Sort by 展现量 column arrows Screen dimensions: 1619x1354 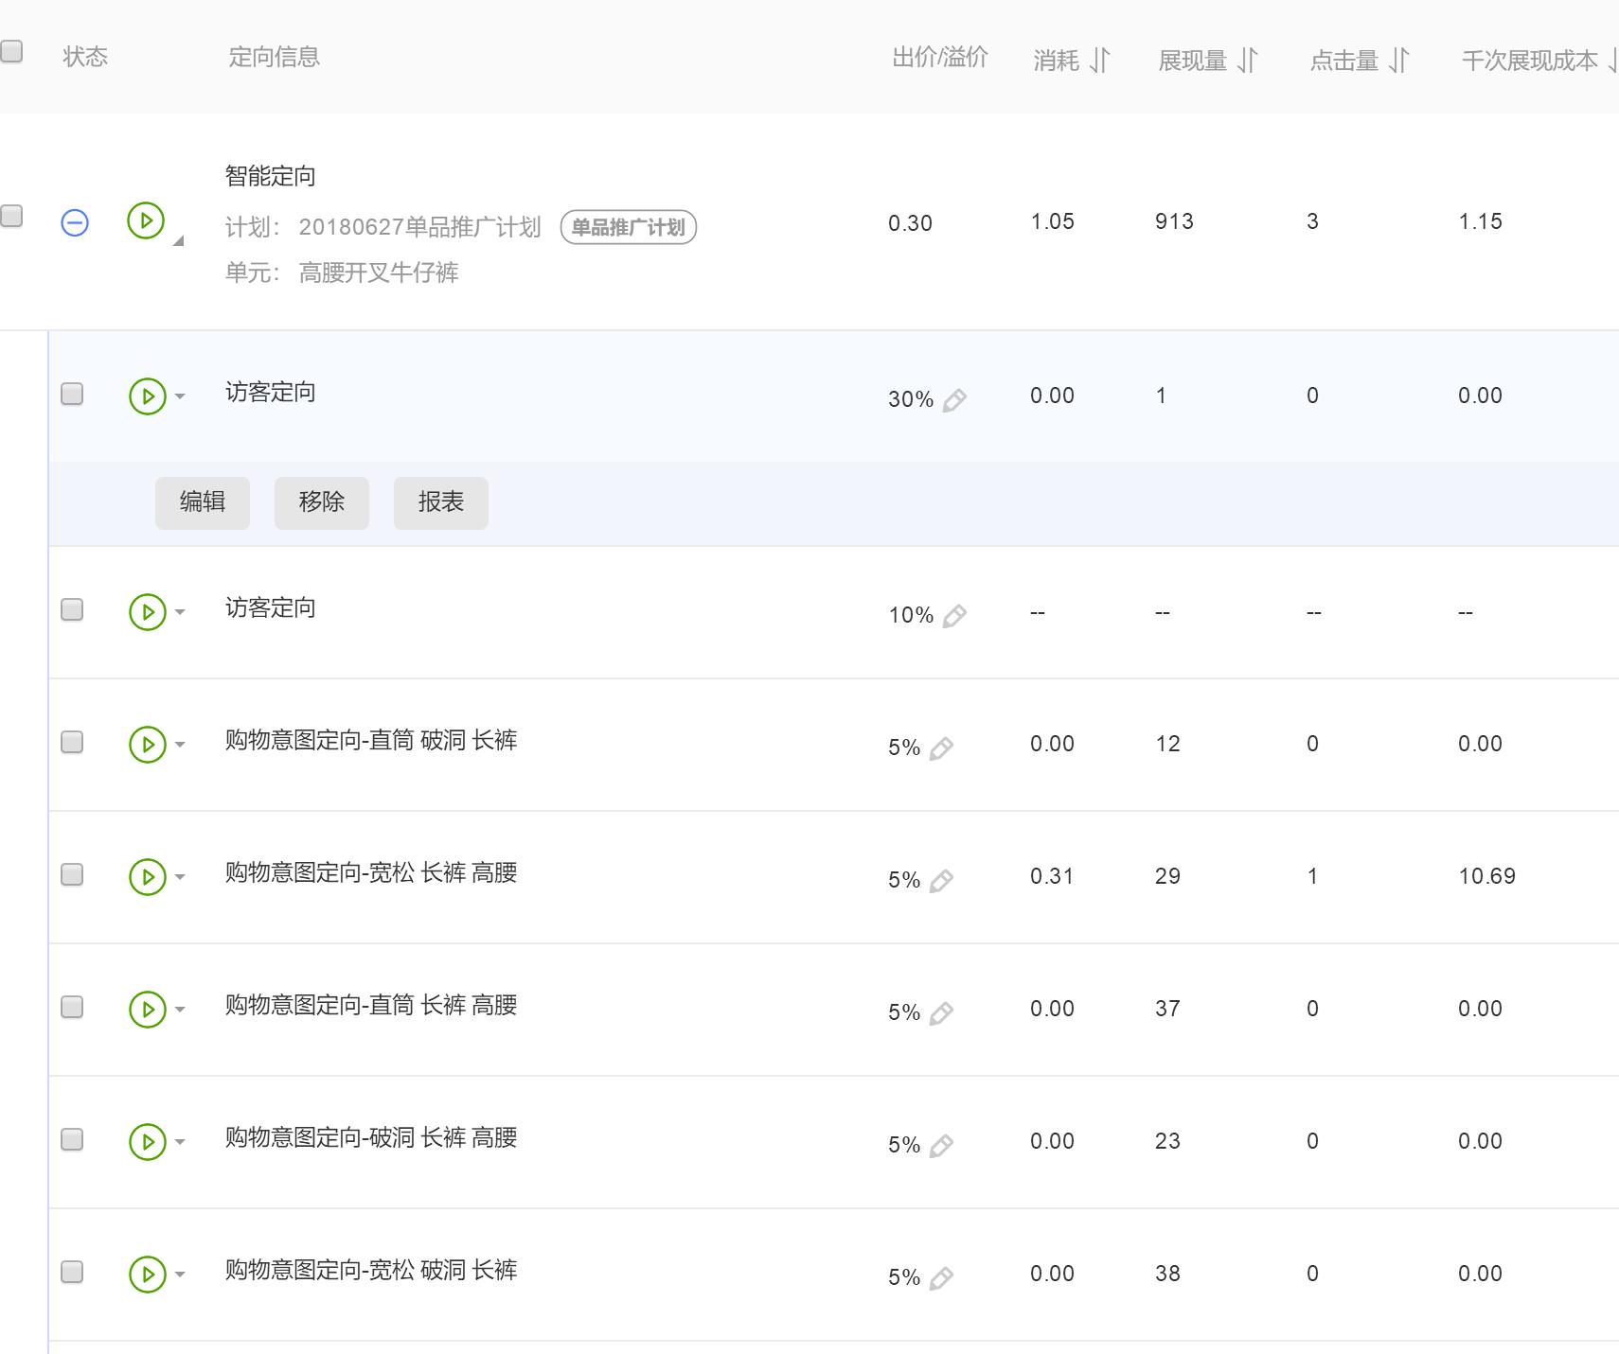(x=1248, y=61)
